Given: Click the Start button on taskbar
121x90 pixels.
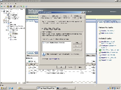Looking at the screenshot, I should click(x=4, y=88).
